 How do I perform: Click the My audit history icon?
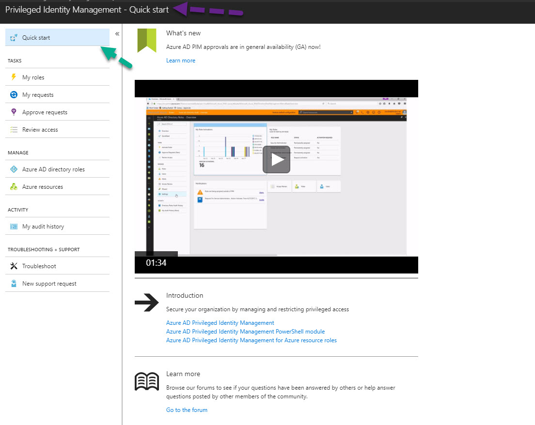(14, 227)
